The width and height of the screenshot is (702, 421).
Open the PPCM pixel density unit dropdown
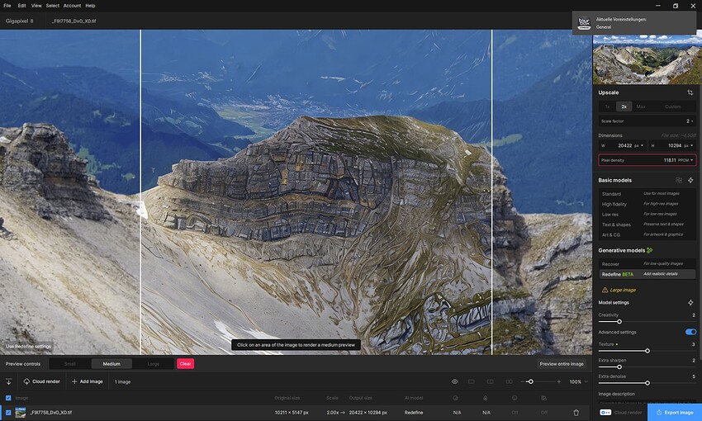[685, 160]
